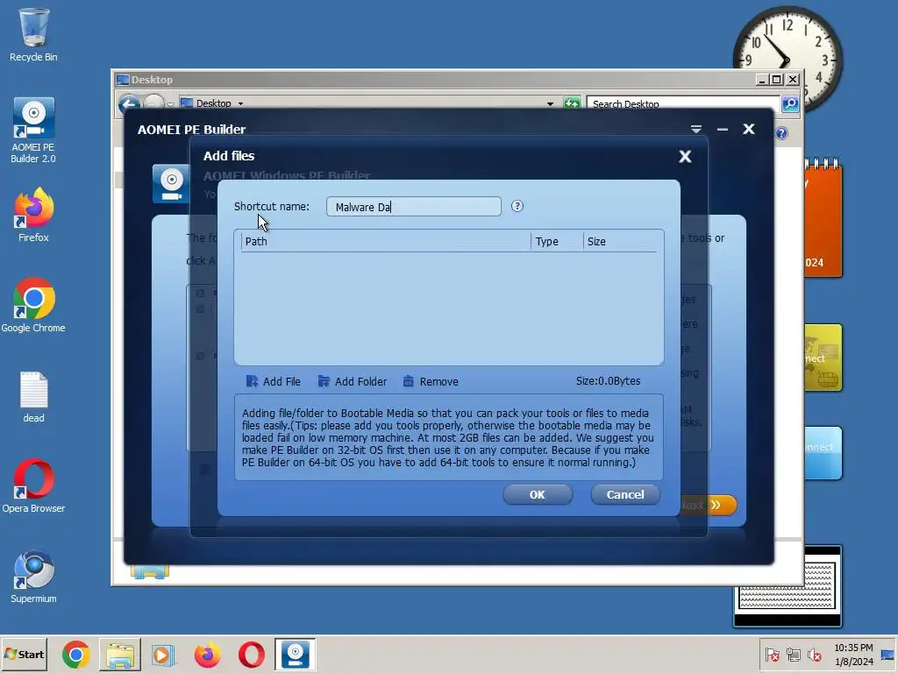This screenshot has width=898, height=673.
Task: Click the Shortcut name input field
Action: pyautogui.click(x=414, y=207)
